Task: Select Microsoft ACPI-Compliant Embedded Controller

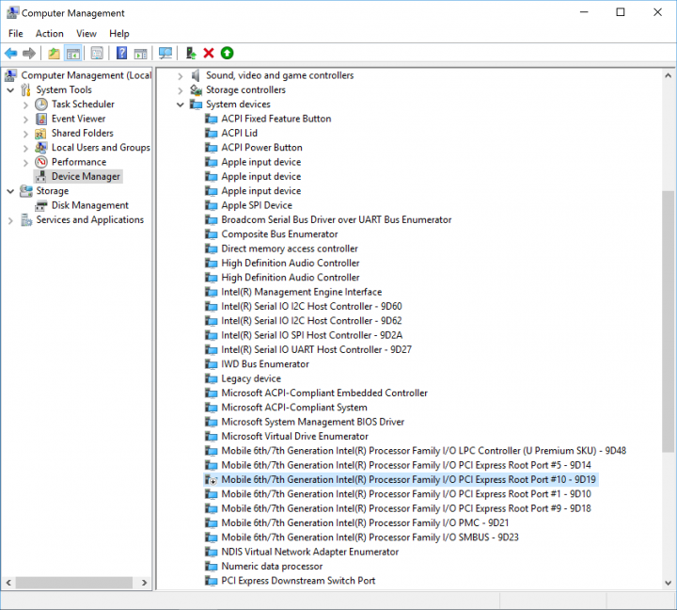Action: coord(324,393)
